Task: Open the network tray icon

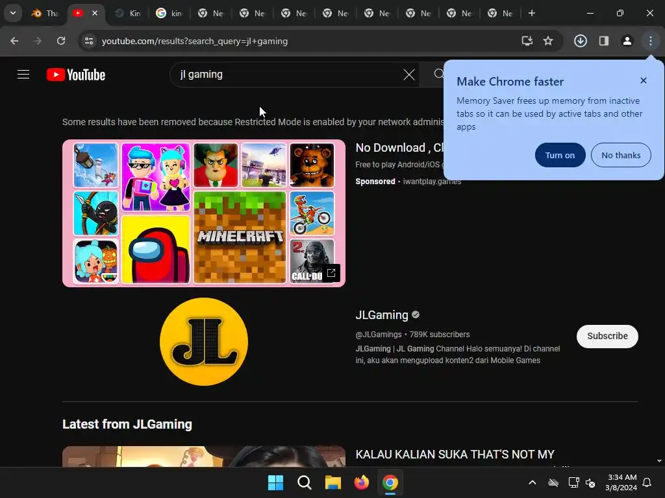Action: (573, 482)
